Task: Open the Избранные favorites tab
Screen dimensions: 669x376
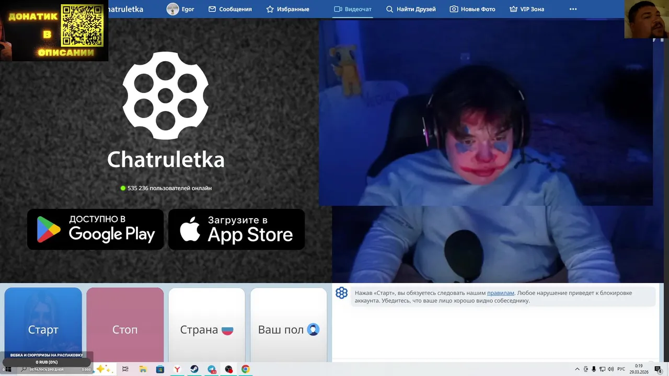Action: 287,9
